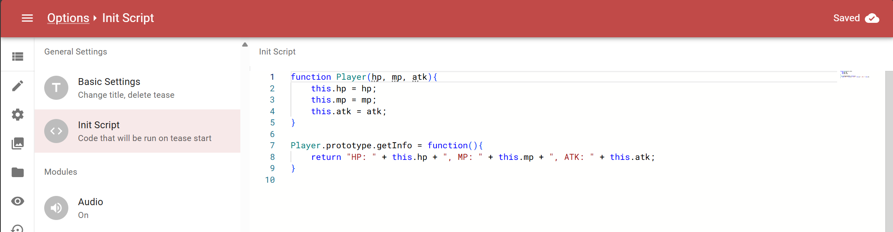Viewport: 893px width, 232px height.
Task: Click the code minimap preview
Action: 854,75
